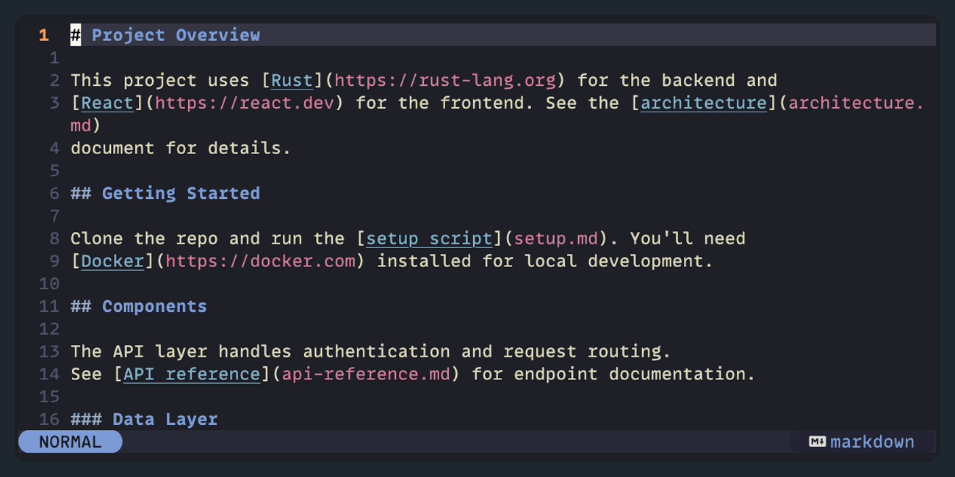The height and width of the screenshot is (477, 955).
Task: Click the text 'for endpoint documentation.'
Action: (613, 374)
